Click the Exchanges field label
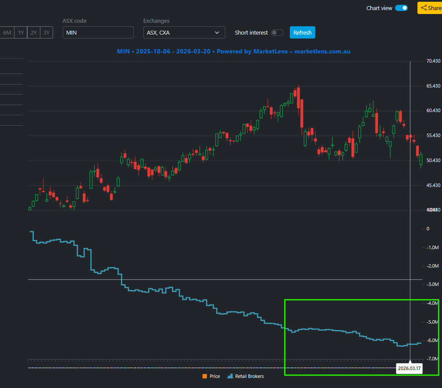 pyautogui.click(x=156, y=21)
